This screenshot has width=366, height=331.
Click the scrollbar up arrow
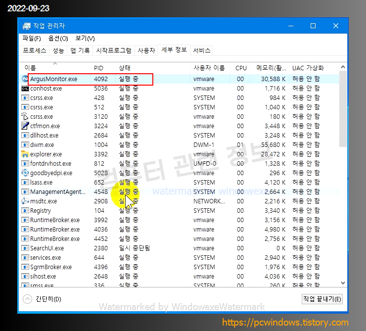[x=343, y=67]
